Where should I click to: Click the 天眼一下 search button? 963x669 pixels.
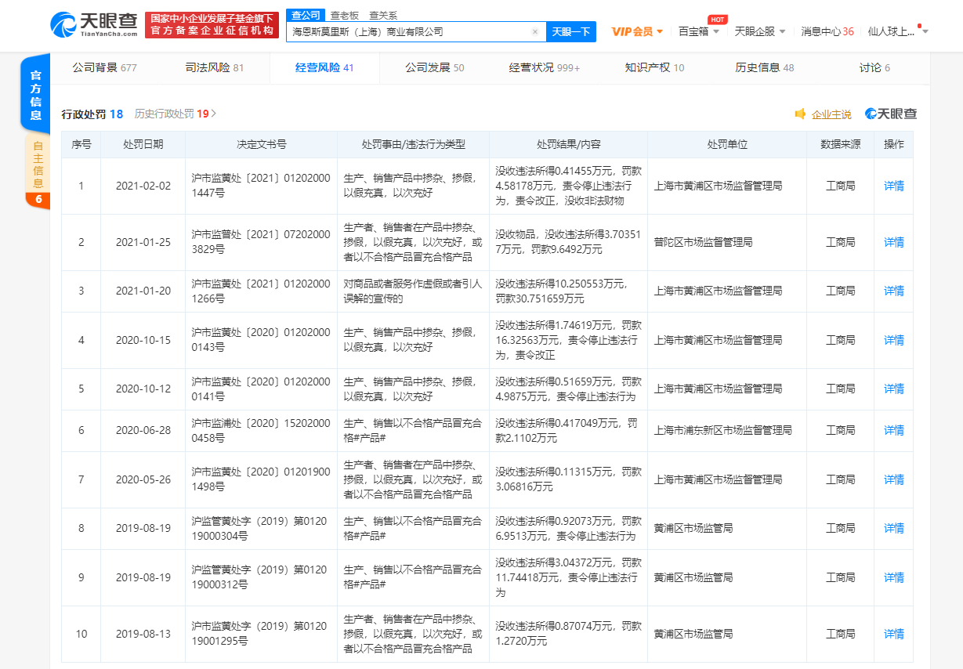point(570,32)
